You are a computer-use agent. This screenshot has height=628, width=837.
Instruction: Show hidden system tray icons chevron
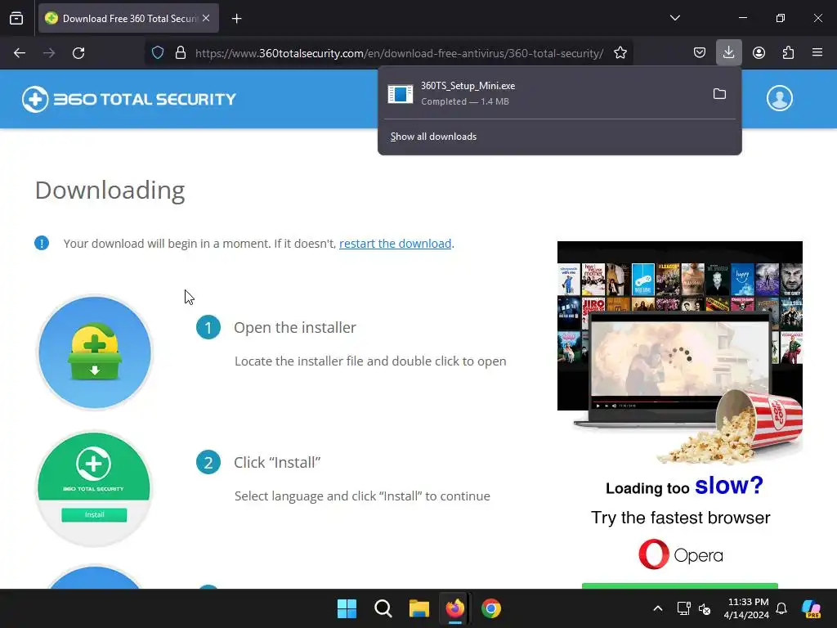(x=658, y=608)
